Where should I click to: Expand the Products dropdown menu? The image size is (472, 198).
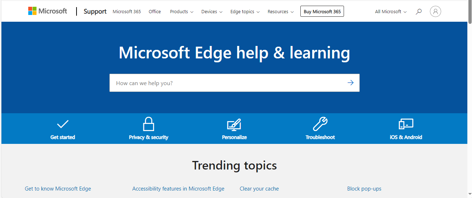tap(182, 12)
